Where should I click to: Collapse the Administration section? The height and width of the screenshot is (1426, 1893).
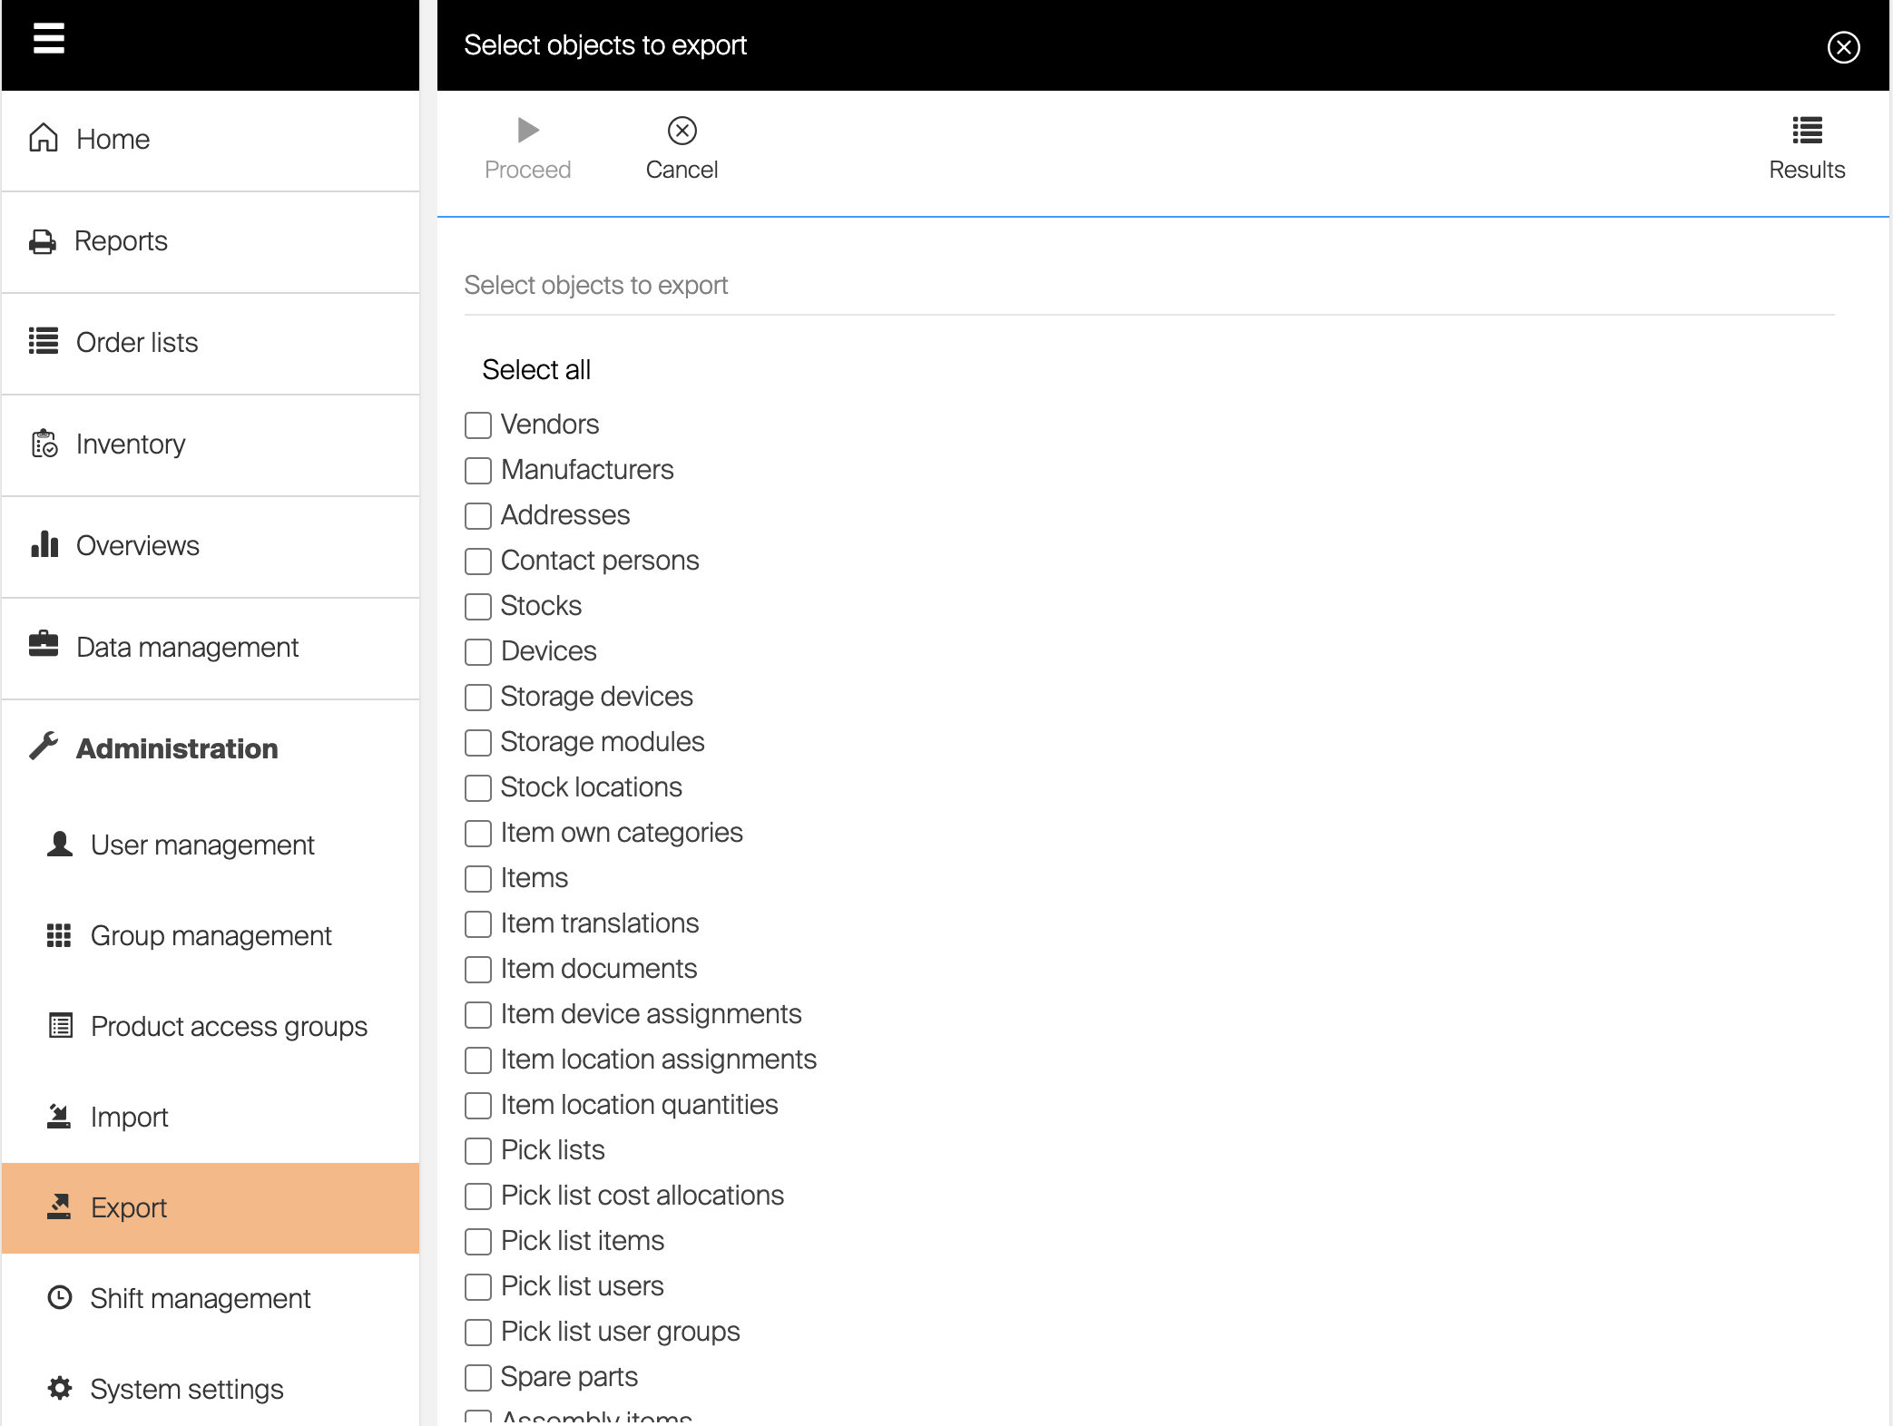177,748
